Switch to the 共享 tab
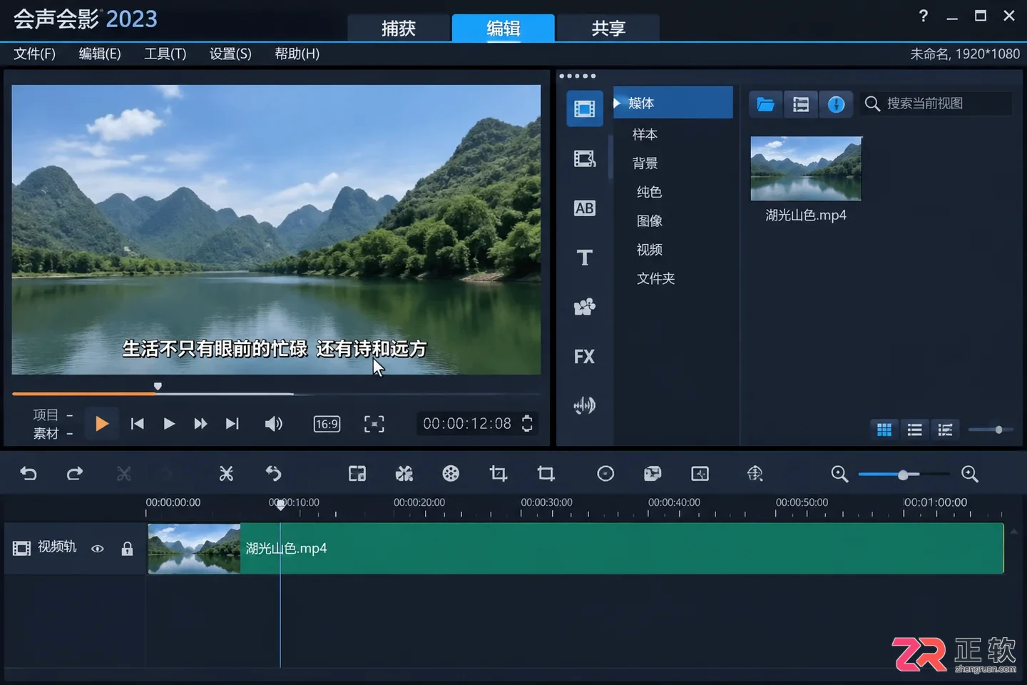The height and width of the screenshot is (685, 1027). tap(608, 28)
